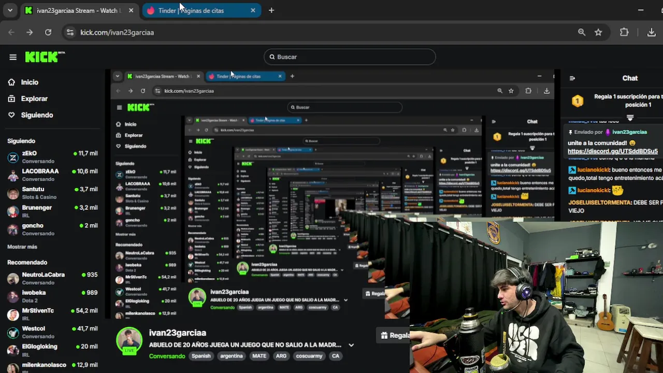
Task: Select the argentina tag
Action: pyautogui.click(x=232, y=356)
